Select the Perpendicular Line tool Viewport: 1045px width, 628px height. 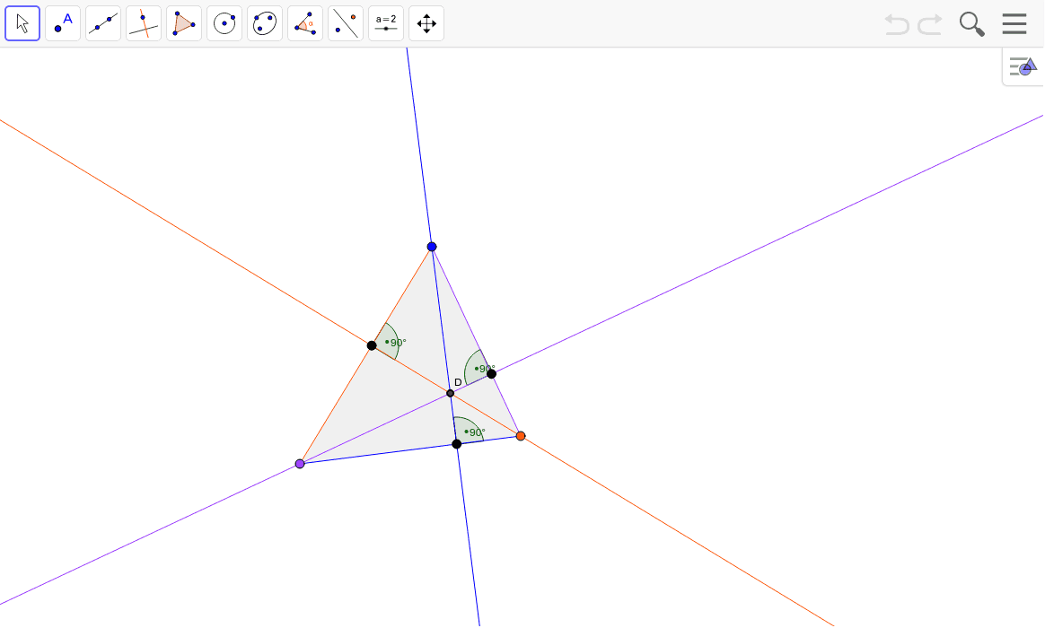(144, 23)
